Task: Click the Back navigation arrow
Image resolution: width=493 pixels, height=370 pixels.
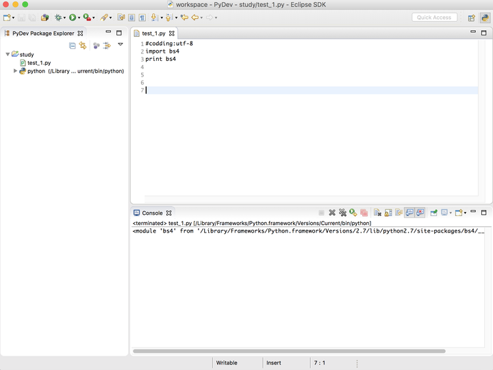Action: (195, 18)
